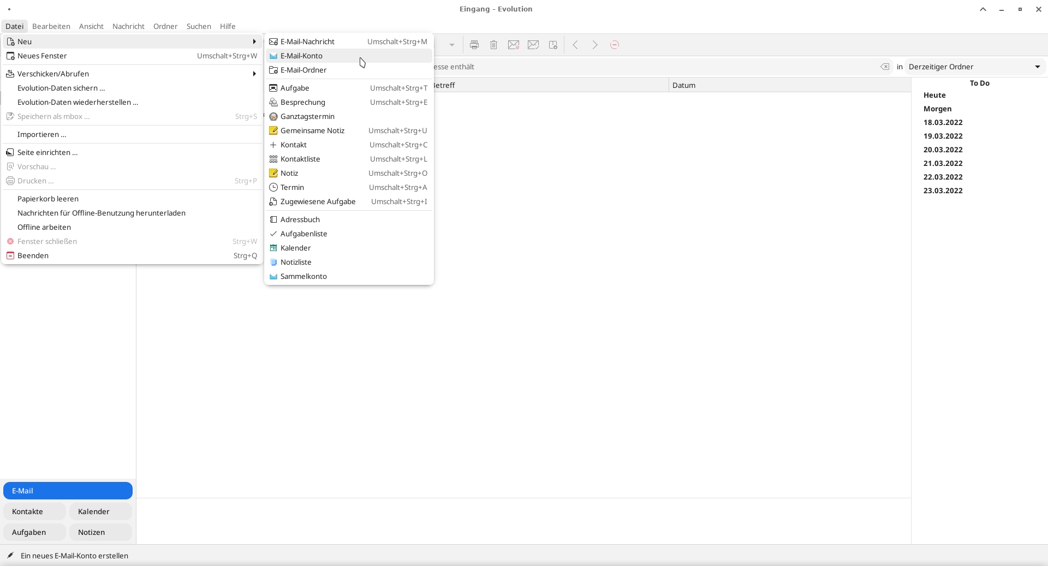The height and width of the screenshot is (566, 1048).
Task: Expand 'Verschicken/Abrufen' submenu
Action: [x=133, y=74]
